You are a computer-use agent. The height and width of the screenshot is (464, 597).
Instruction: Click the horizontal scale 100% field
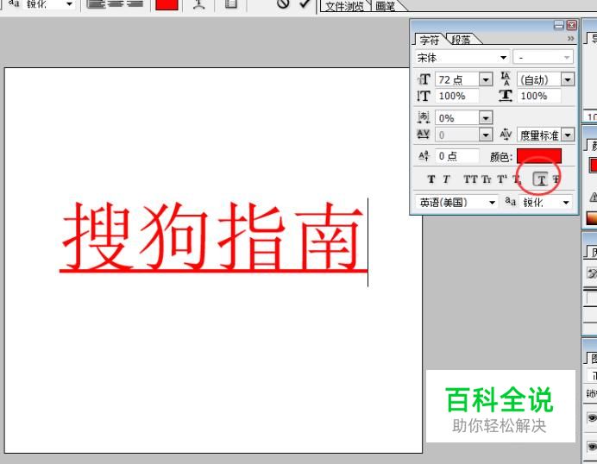click(x=538, y=96)
